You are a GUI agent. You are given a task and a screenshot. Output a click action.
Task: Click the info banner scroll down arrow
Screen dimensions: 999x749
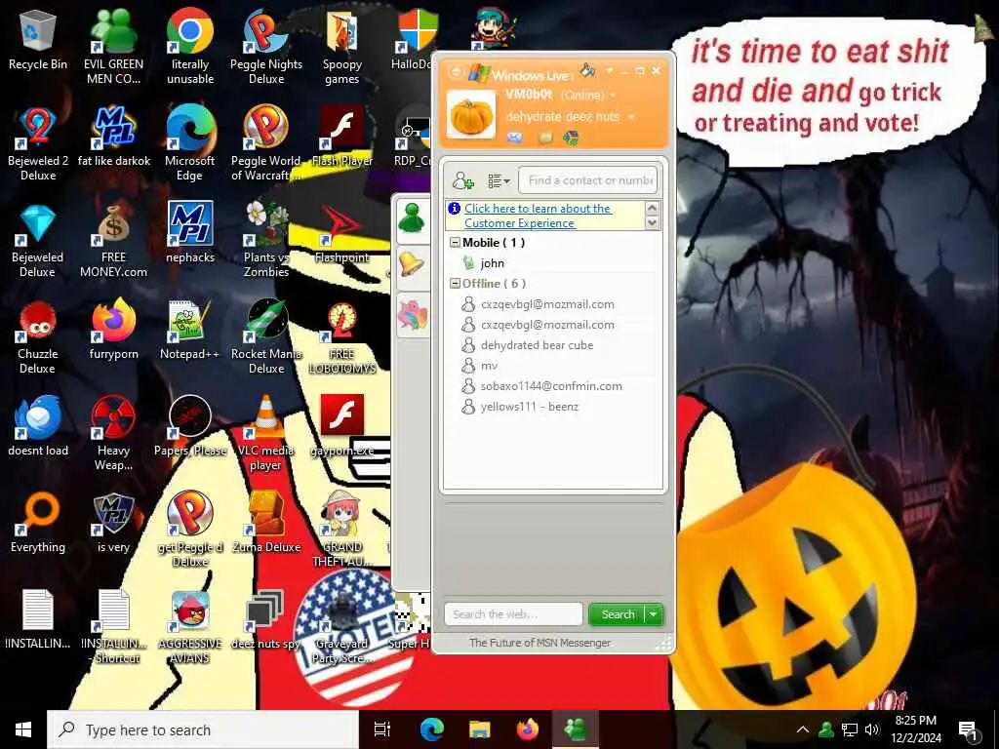(x=652, y=223)
